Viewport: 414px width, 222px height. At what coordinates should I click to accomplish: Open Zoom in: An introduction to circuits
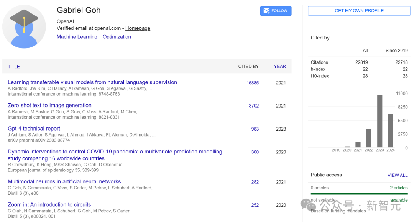[49, 205]
